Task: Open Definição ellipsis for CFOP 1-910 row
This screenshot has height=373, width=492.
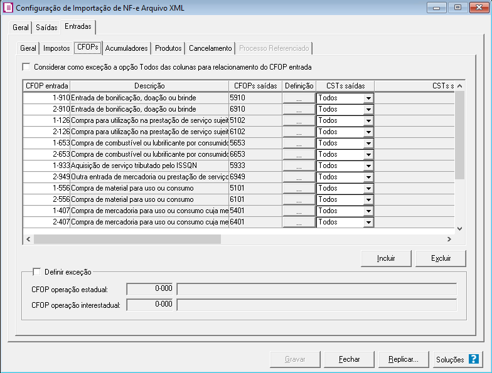Action: point(299,98)
